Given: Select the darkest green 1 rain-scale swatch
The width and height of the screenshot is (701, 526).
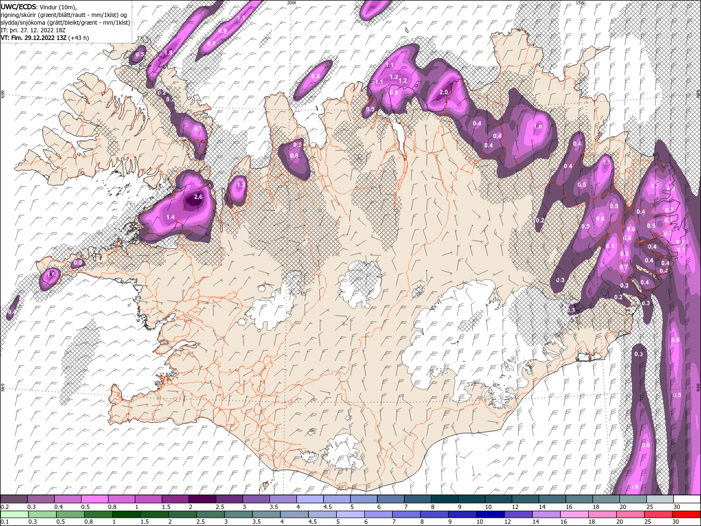Looking at the screenshot, I should (127, 514).
